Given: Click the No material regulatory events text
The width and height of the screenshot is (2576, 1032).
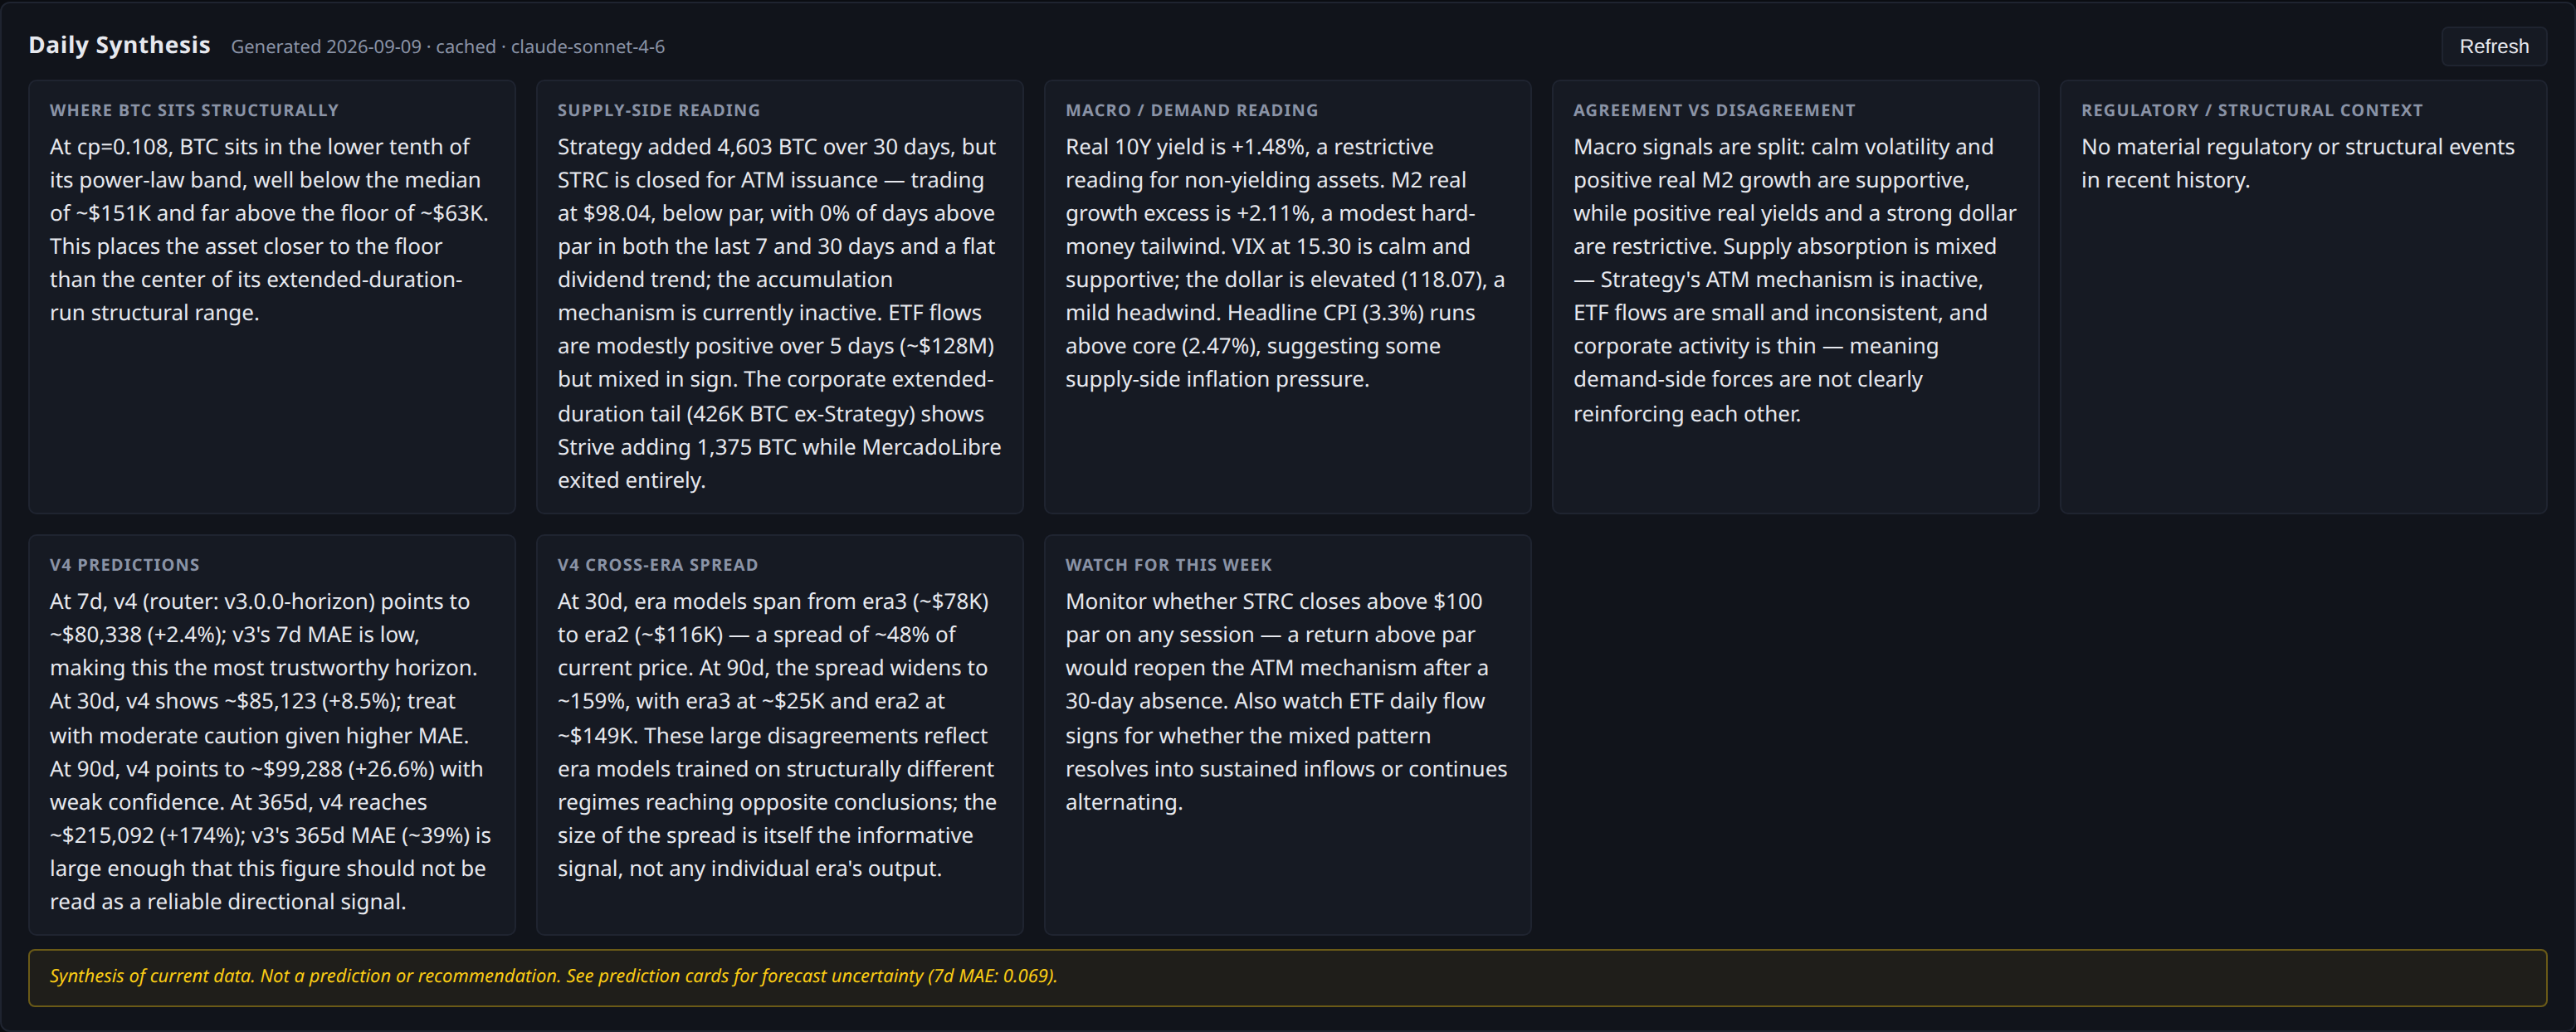Looking at the screenshot, I should (2297, 163).
